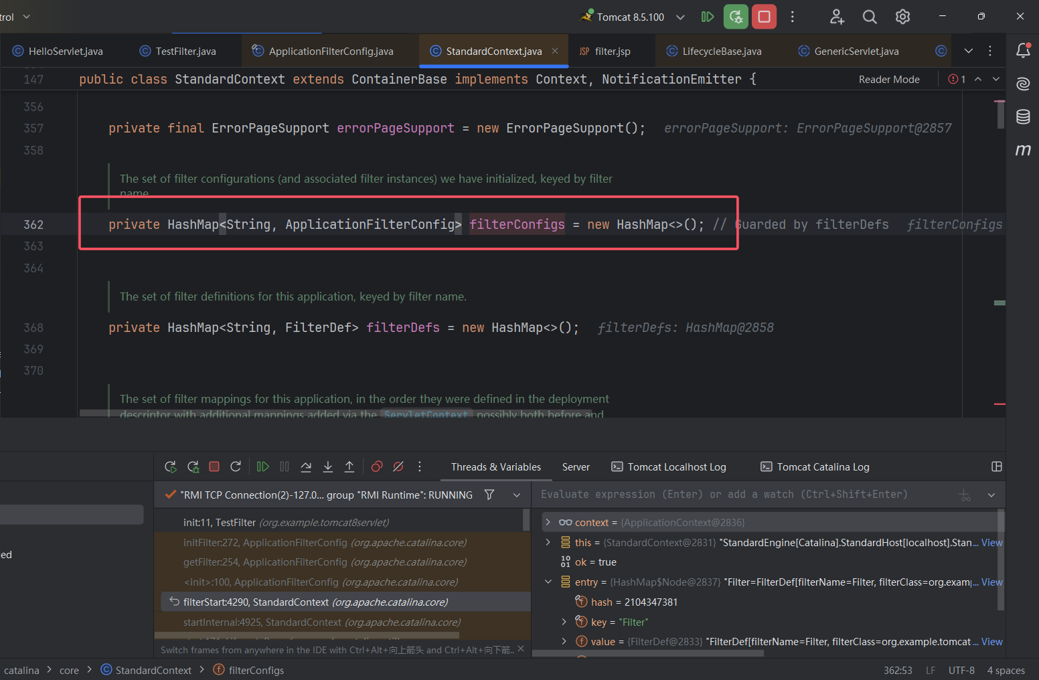Image resolution: width=1039 pixels, height=680 pixels.
Task: Collapse the entry variable node
Action: 548,582
